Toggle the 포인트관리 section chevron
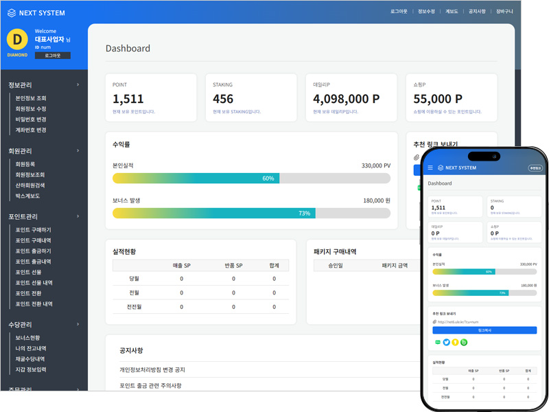 pos(78,216)
